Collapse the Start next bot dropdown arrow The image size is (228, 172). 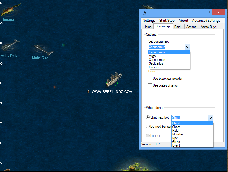(x=210, y=118)
